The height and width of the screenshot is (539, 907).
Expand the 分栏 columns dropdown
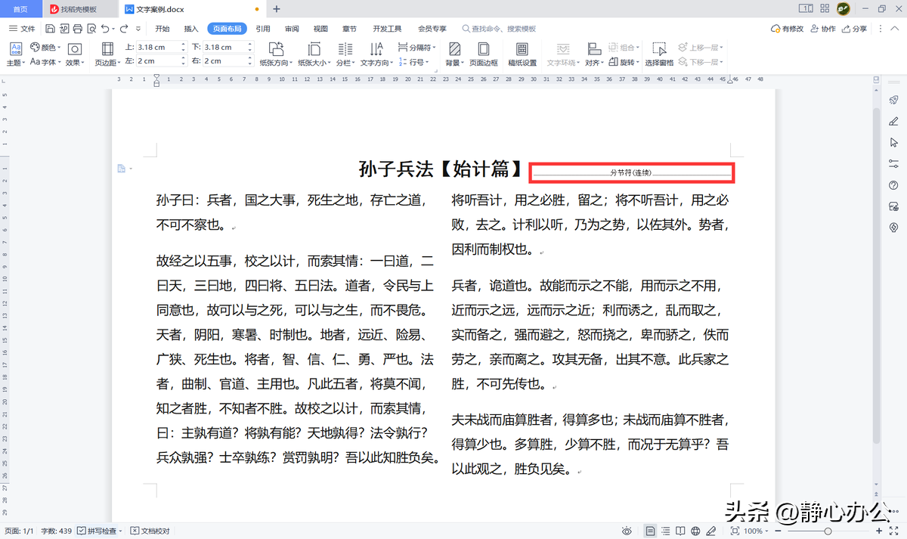coord(345,63)
